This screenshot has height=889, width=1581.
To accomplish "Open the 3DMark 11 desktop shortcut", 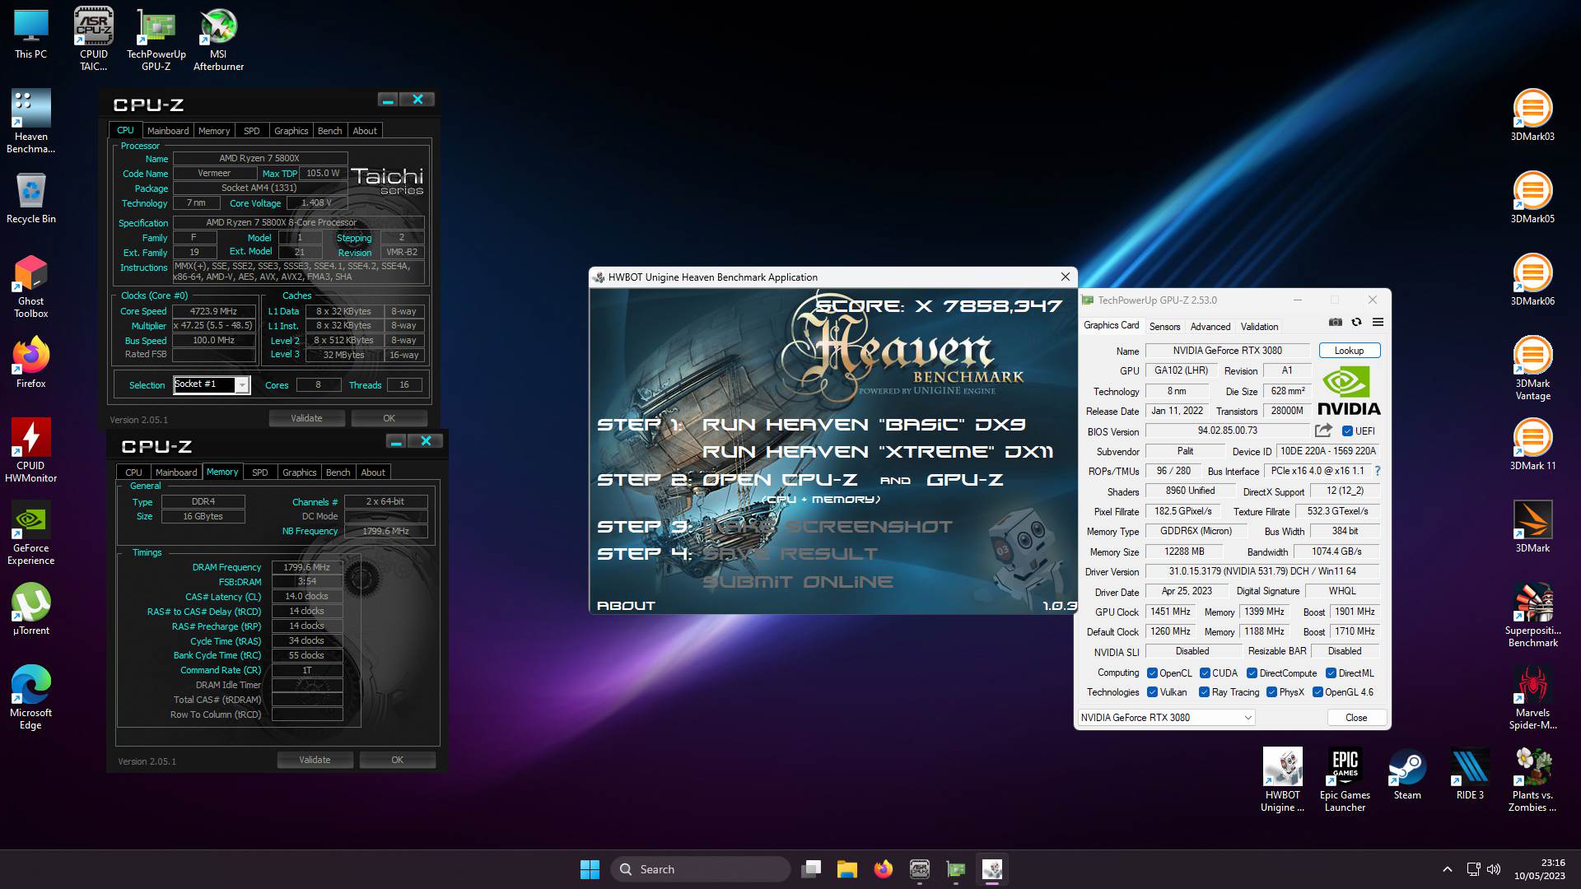I will [x=1532, y=444].
